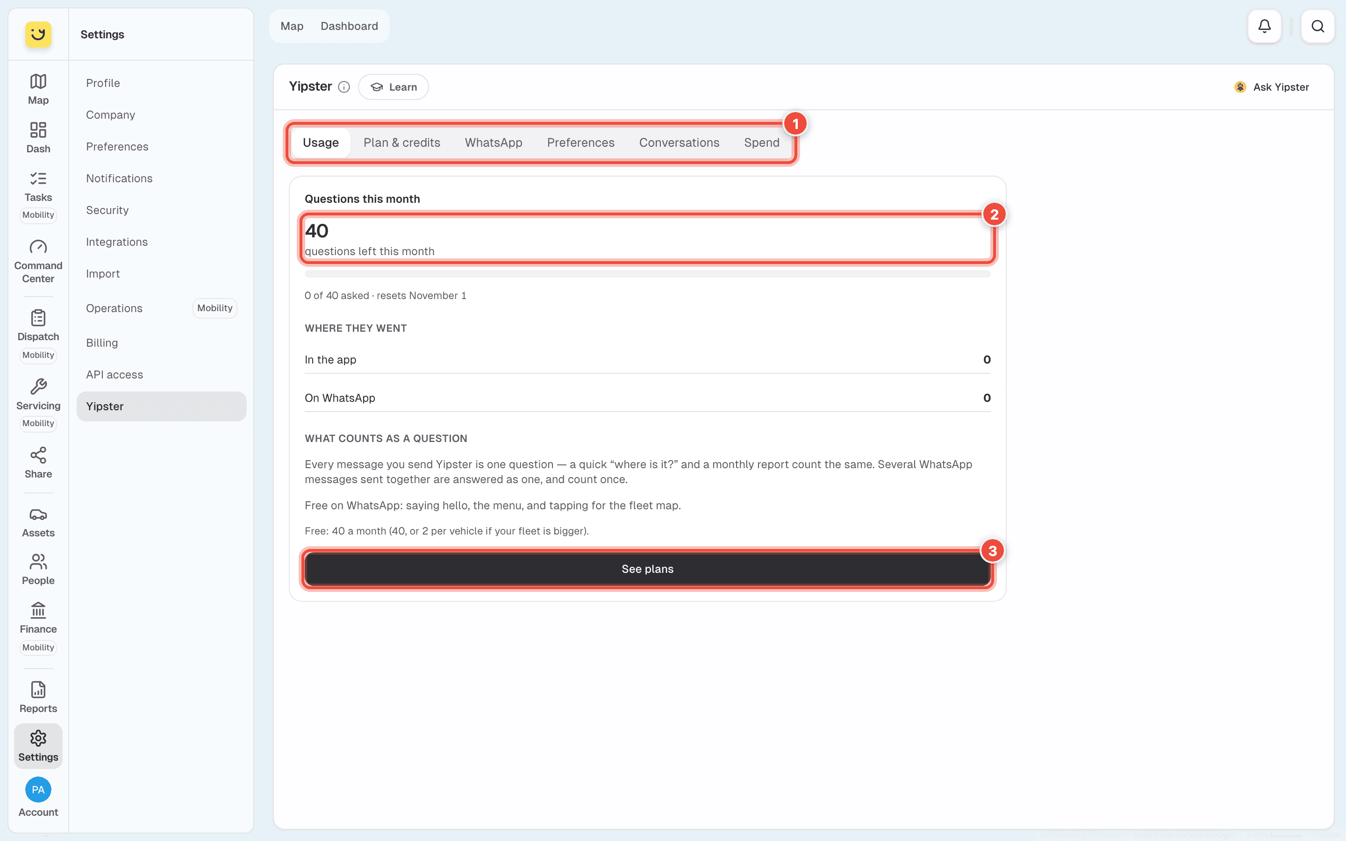Screen dimensions: 1346x841
Task: Click the search magnifier icon
Action: coord(1317,26)
